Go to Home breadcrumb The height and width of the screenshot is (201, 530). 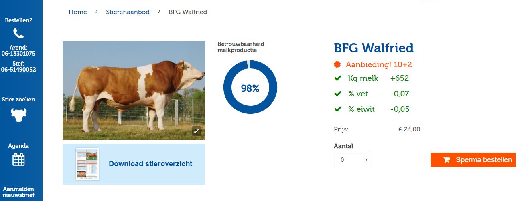[78, 12]
